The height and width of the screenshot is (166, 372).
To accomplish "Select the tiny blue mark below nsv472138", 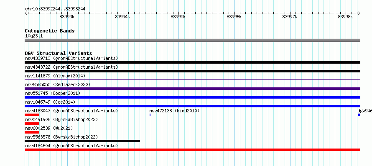I will coord(150,115).
